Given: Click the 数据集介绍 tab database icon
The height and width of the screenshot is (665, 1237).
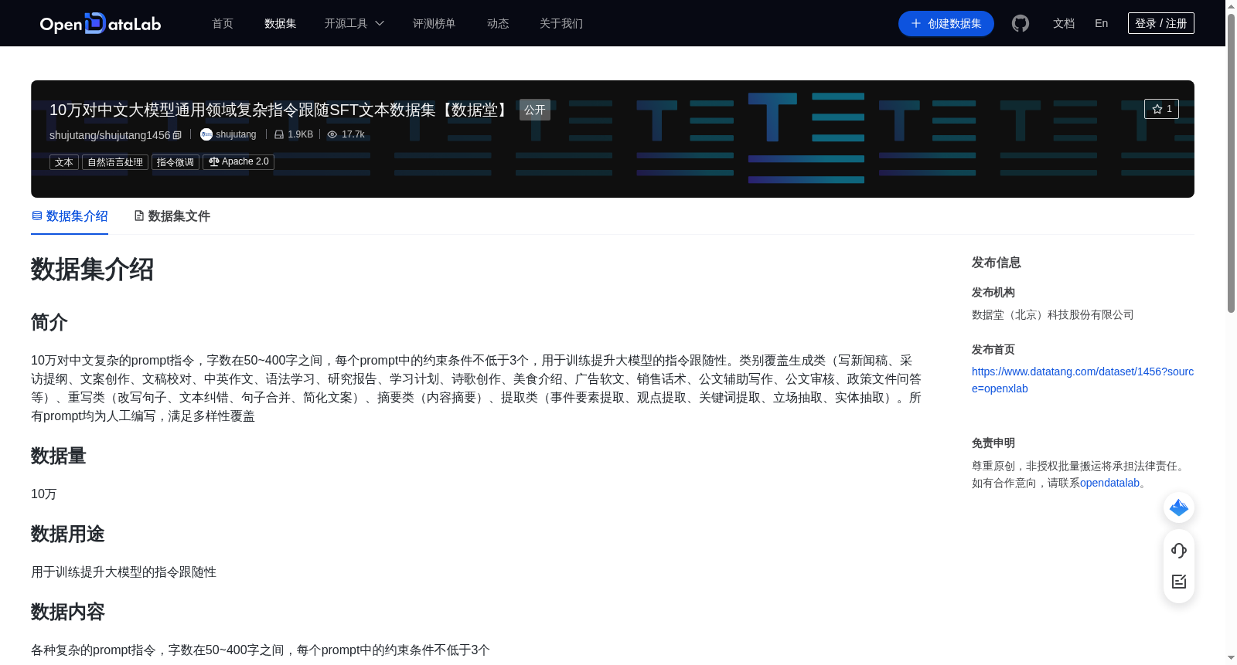Looking at the screenshot, I should click(x=37, y=215).
